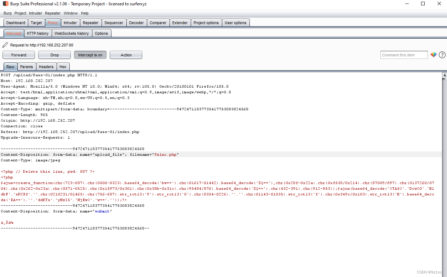Open the Sequencer tab
This screenshot has width=447, height=277.
coord(114,23)
